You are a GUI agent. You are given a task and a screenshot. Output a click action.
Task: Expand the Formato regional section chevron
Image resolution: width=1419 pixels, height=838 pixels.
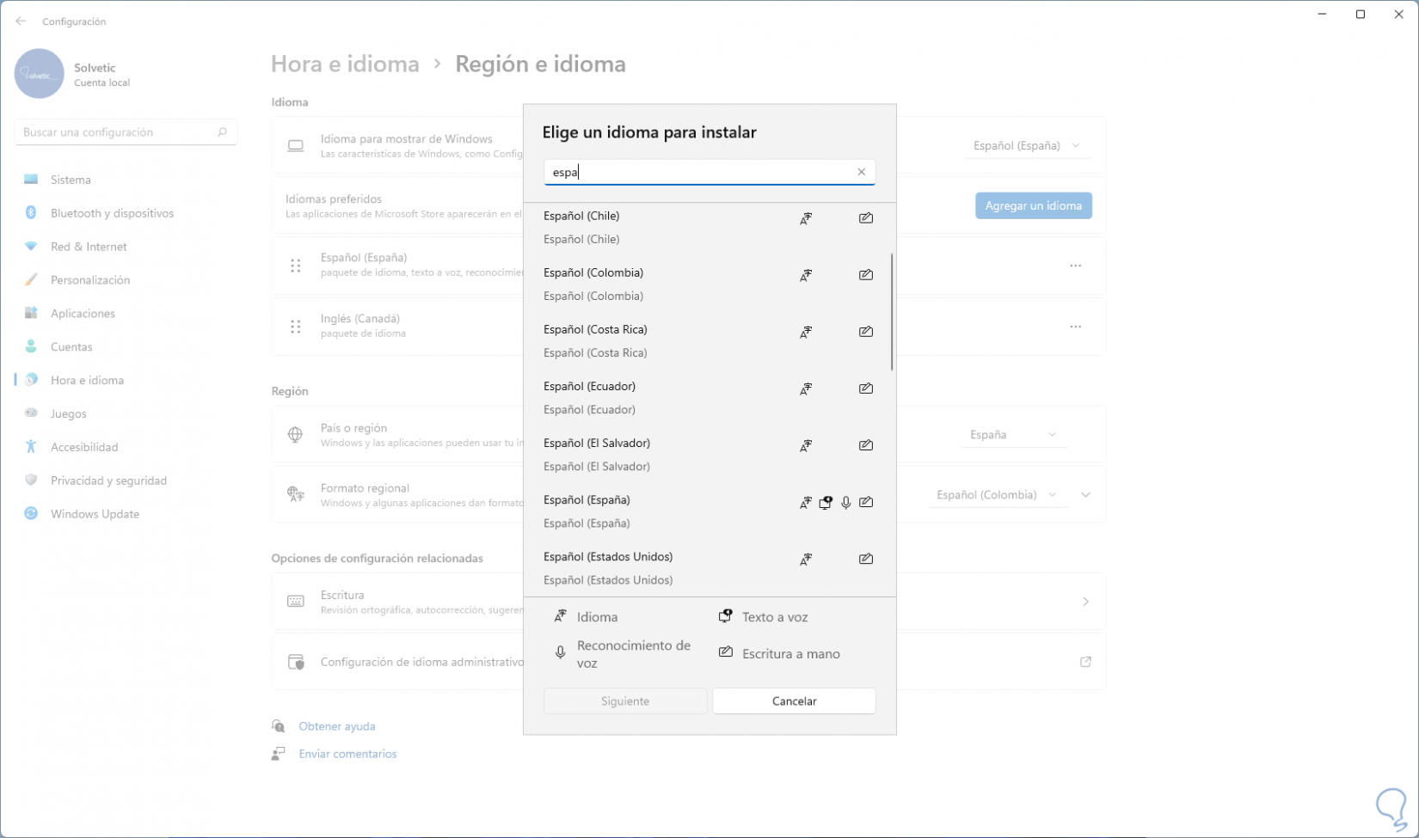pos(1085,495)
